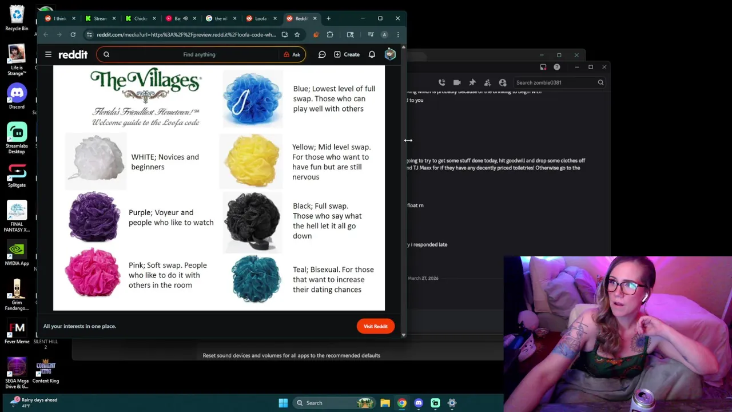The image size is (732, 412).
Task: Click the reddit logo
Action: coord(73,54)
